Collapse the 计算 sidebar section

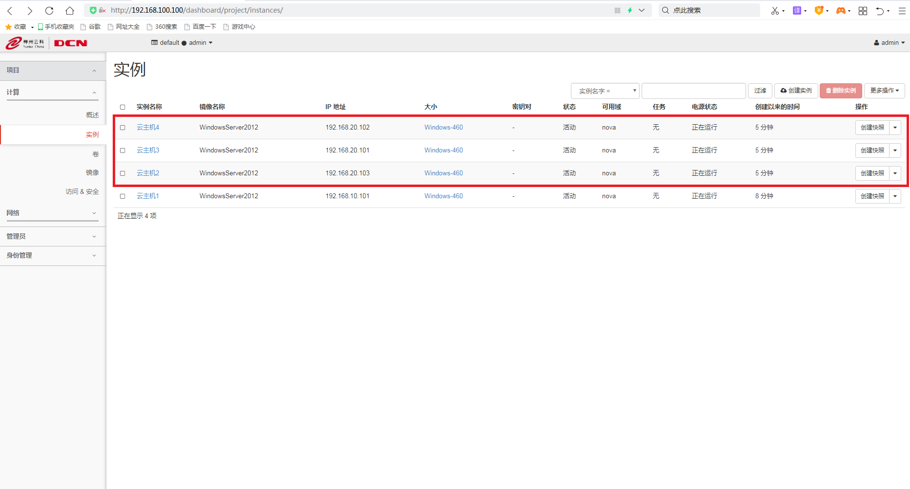[53, 93]
